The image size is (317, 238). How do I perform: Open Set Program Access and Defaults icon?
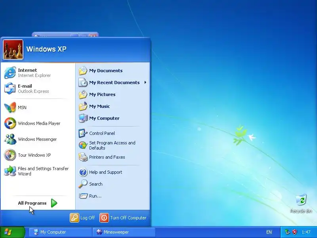pyautogui.click(x=83, y=145)
